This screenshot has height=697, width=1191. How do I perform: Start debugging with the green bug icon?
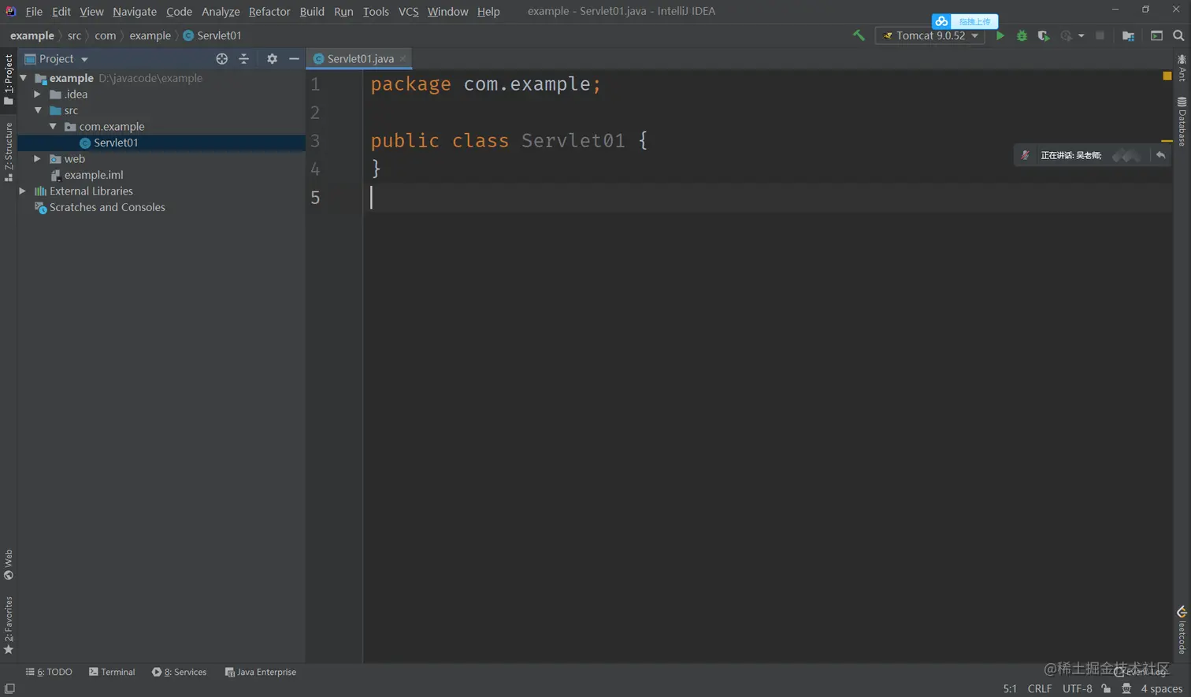click(x=1022, y=35)
